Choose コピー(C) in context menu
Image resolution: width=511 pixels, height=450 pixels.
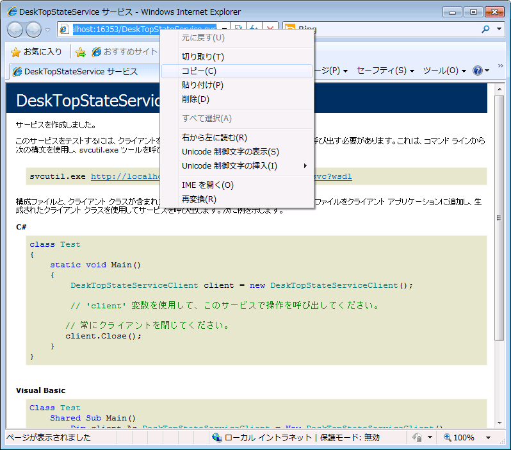pyautogui.click(x=237, y=71)
